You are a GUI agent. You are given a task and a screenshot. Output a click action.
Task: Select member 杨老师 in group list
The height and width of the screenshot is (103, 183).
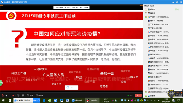151,9
